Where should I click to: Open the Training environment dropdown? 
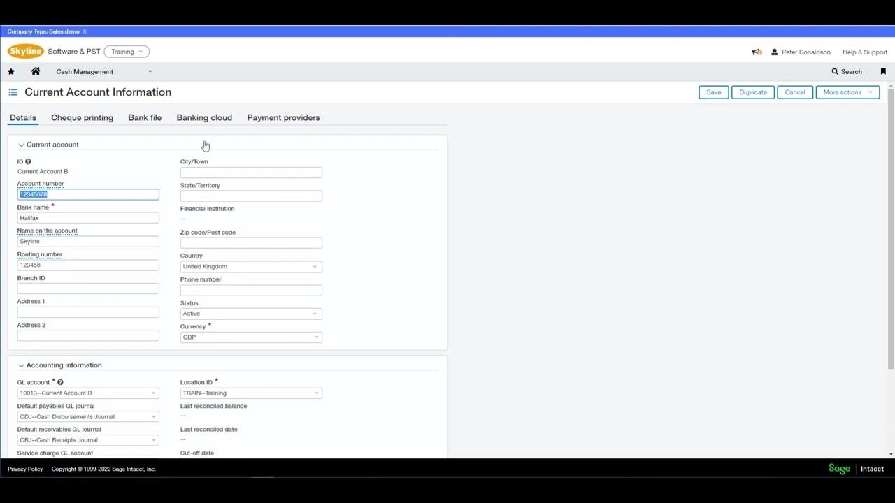coord(127,52)
